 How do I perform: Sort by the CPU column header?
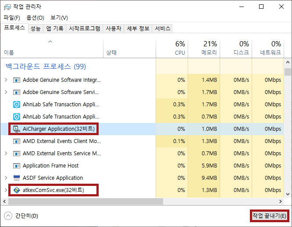click(172, 49)
